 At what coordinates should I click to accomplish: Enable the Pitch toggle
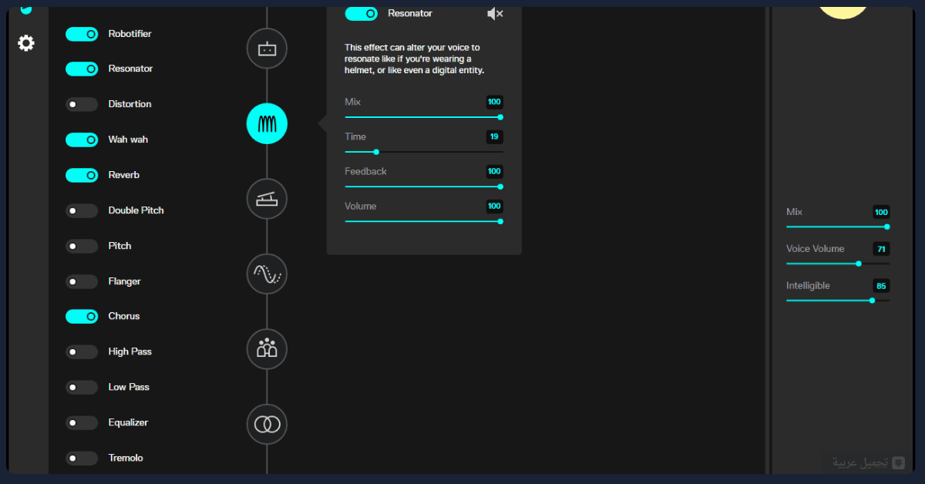click(82, 246)
